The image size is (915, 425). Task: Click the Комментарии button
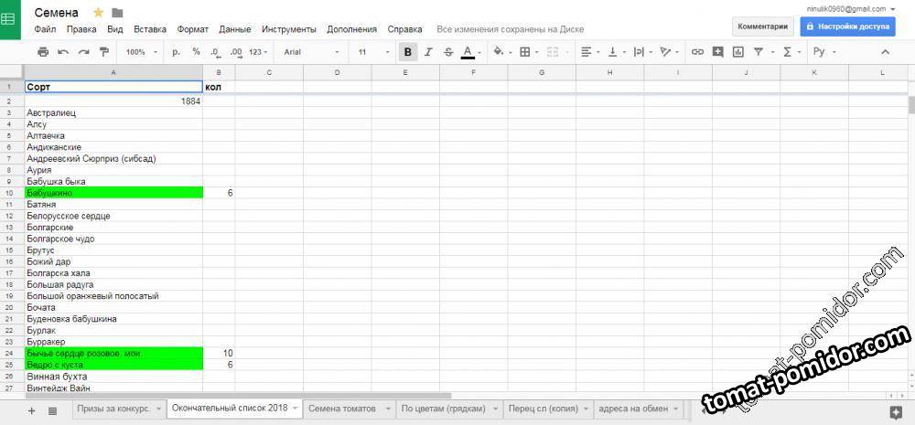[x=762, y=27]
